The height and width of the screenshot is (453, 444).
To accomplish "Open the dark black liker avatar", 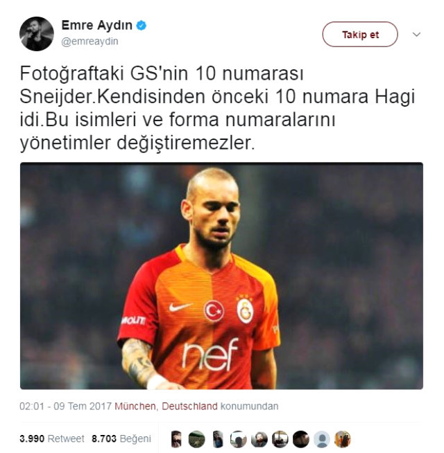I will pos(300,439).
